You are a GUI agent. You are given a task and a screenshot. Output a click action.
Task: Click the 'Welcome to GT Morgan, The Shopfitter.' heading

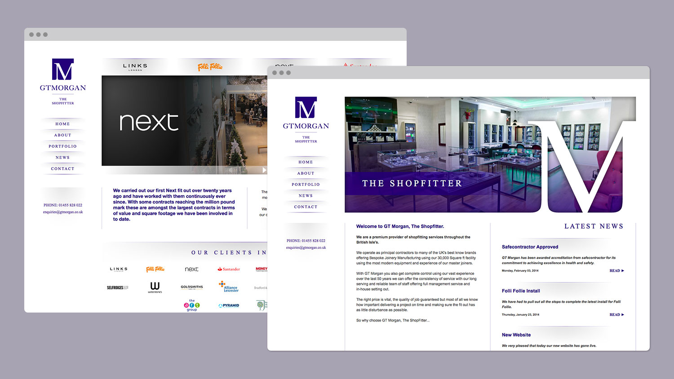pyautogui.click(x=400, y=226)
